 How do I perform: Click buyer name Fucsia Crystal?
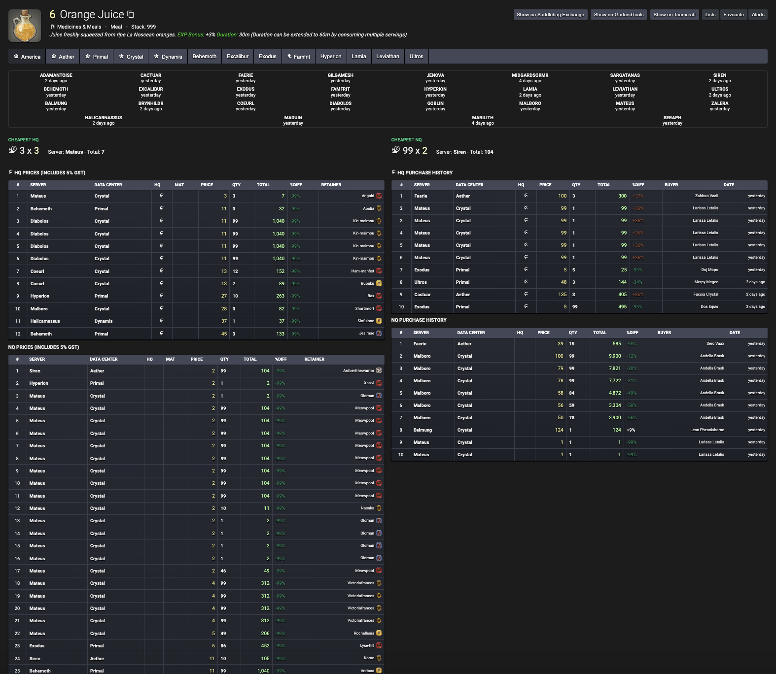click(x=706, y=294)
